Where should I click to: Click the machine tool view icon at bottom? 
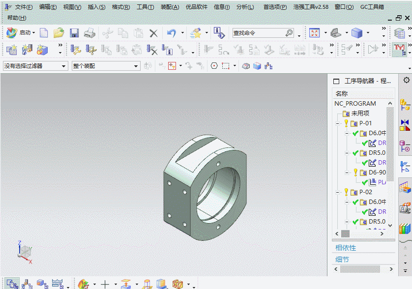[27, 284]
